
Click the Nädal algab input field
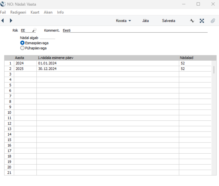pyautogui.click(x=48, y=37)
